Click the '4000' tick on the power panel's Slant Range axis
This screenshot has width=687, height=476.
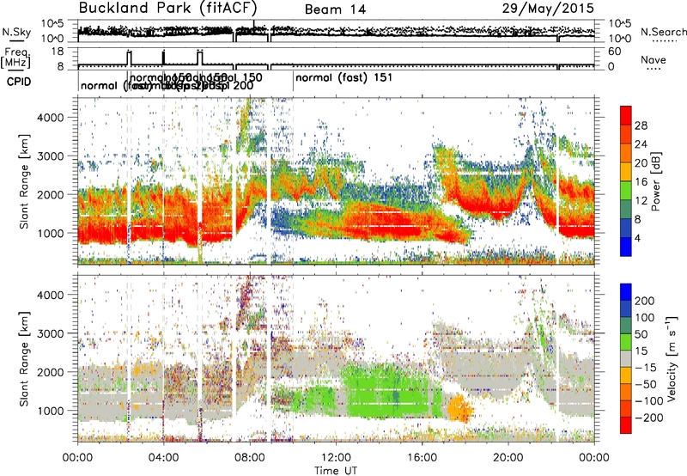click(51, 118)
